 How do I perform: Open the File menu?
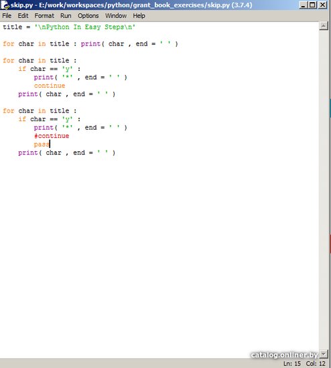point(7,16)
